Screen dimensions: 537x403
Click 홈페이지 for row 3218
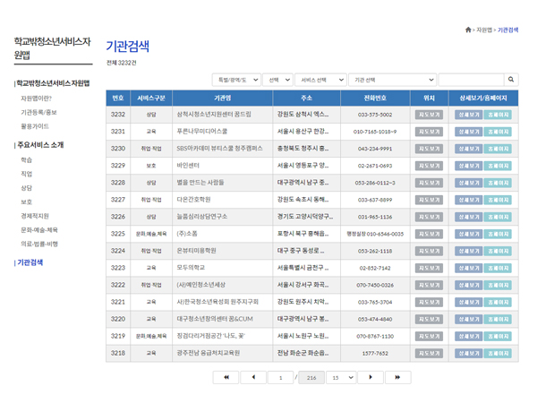[x=498, y=354]
